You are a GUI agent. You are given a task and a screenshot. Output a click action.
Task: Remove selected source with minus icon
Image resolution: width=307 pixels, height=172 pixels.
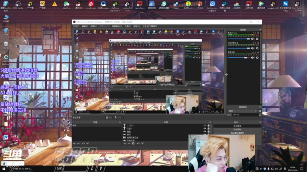coord(129,143)
